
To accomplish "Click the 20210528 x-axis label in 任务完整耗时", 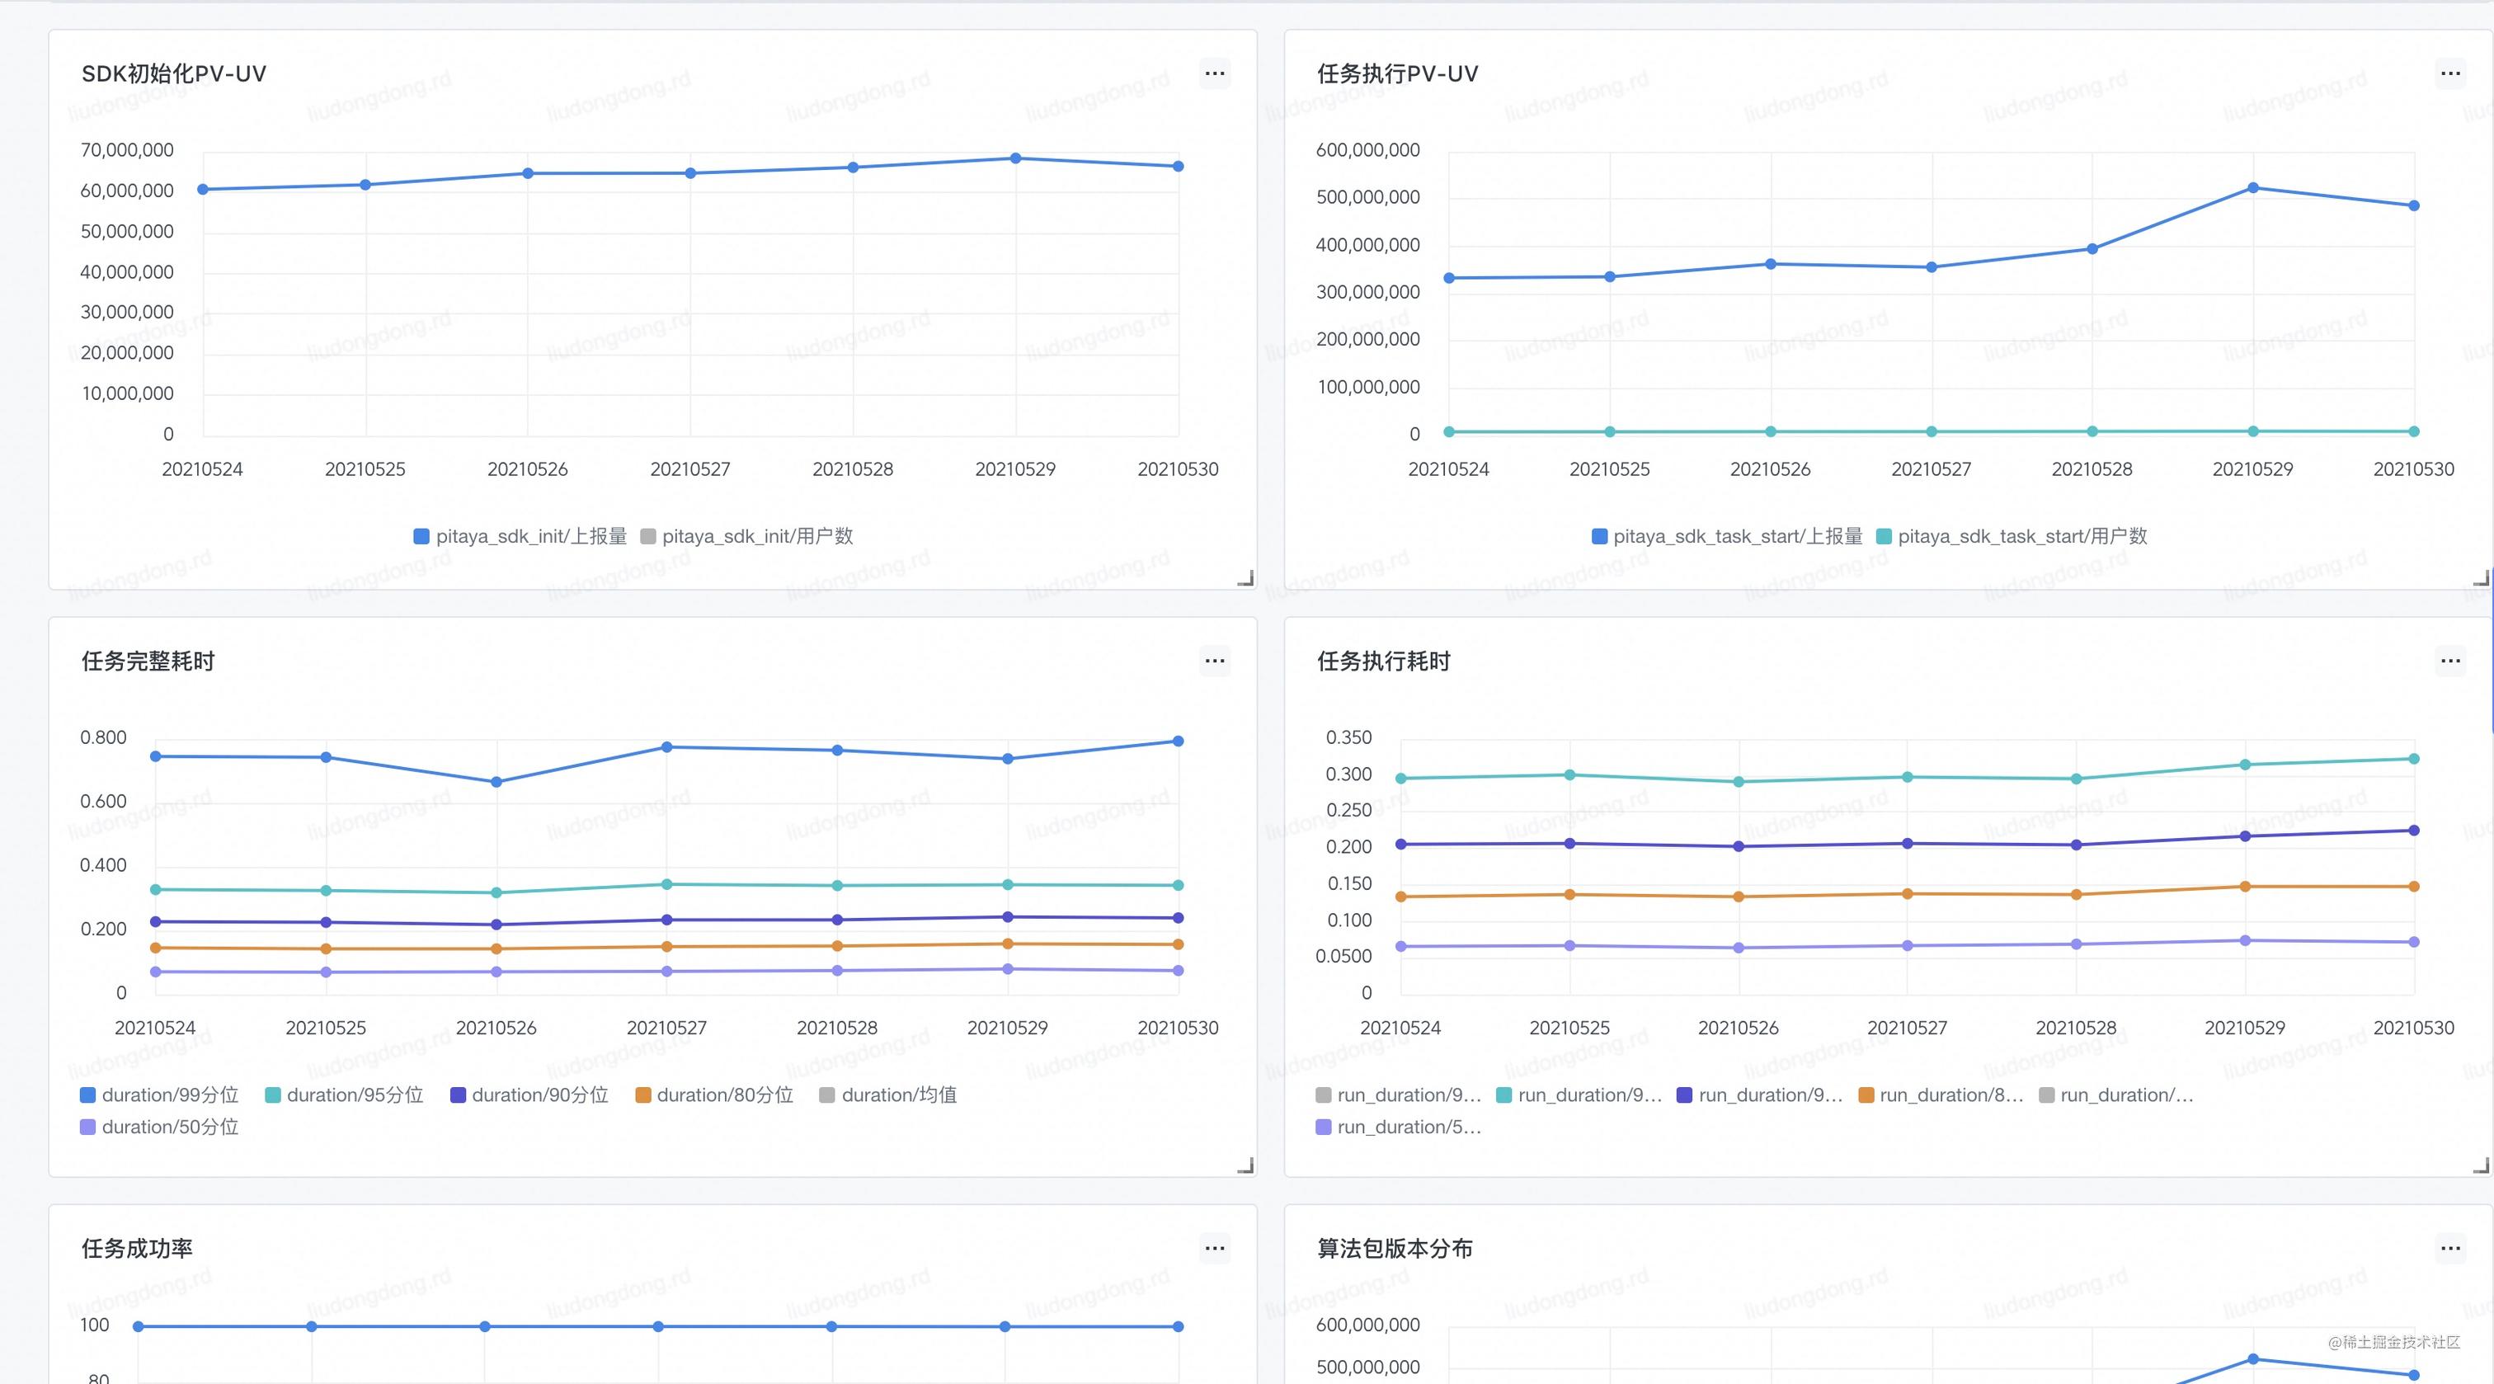I will [x=837, y=1029].
